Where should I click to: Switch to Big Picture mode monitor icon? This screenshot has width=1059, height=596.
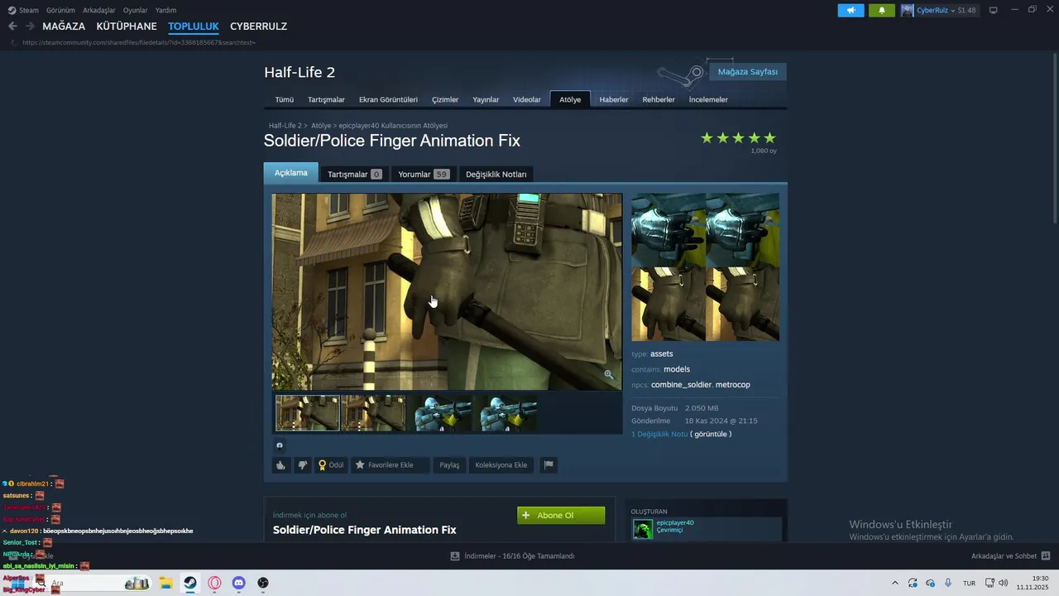pyautogui.click(x=994, y=10)
